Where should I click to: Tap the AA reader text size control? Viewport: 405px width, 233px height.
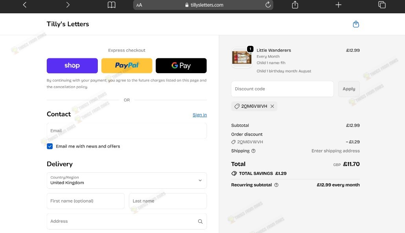139,5
